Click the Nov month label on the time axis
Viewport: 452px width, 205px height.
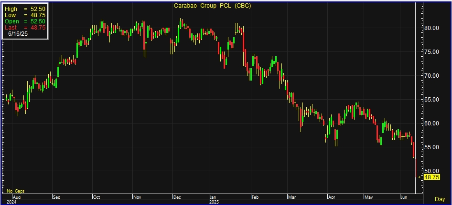click(x=137, y=197)
